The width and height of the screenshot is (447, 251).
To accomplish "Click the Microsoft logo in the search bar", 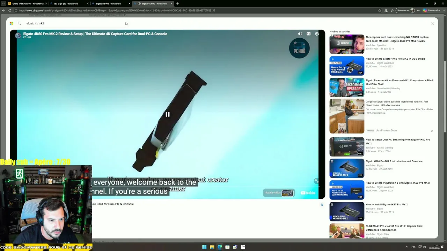I will coord(11,23).
